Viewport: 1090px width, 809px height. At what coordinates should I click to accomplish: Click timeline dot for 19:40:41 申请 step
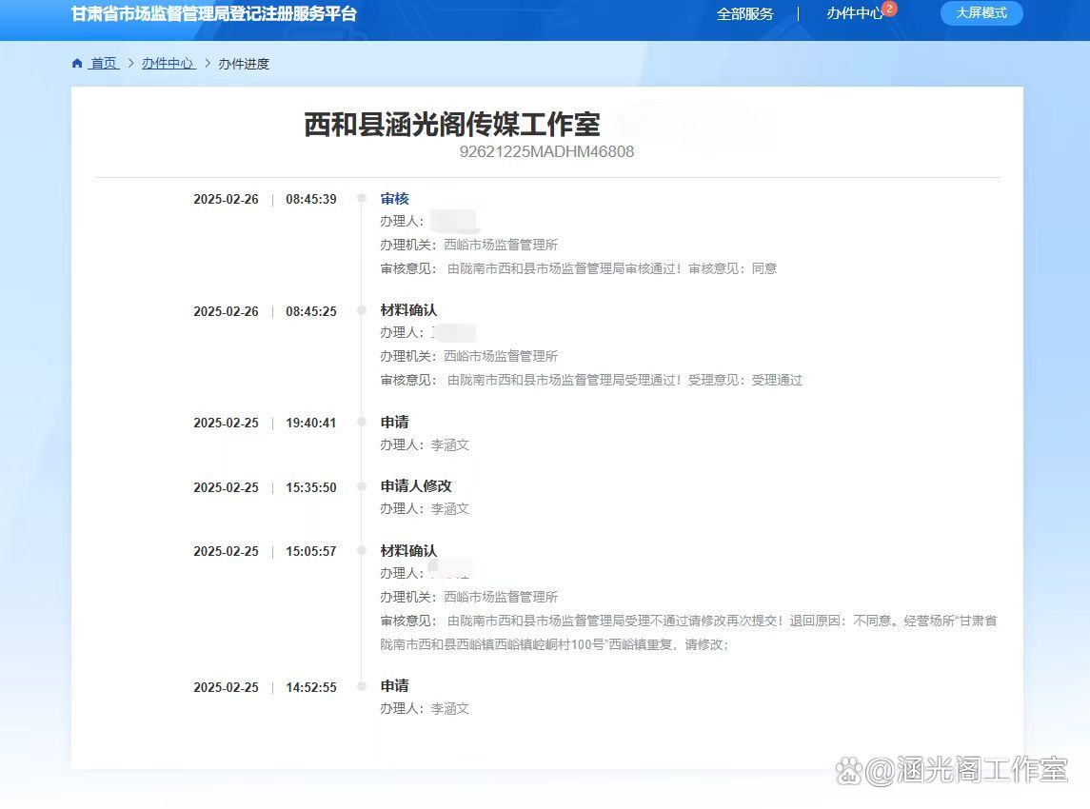(x=362, y=422)
